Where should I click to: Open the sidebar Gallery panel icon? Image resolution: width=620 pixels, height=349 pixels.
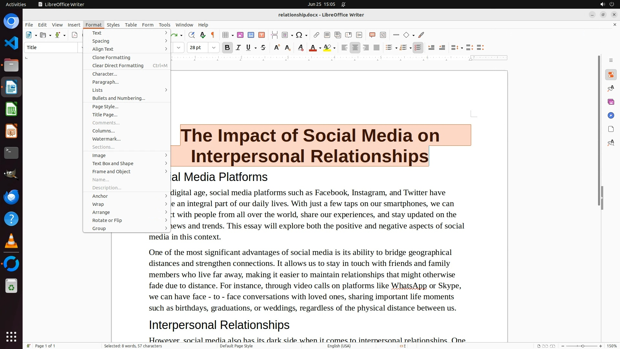click(x=611, y=102)
